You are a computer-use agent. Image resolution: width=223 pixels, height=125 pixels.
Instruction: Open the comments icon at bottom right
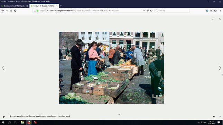click(220, 116)
